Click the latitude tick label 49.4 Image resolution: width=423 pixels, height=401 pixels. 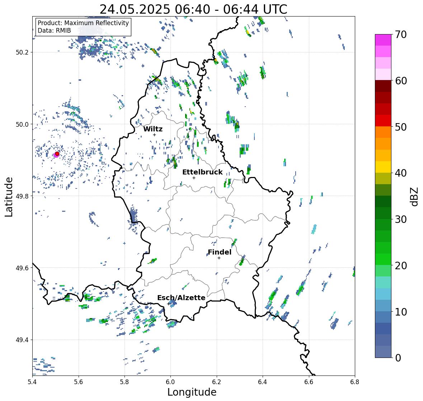[x=22, y=340]
